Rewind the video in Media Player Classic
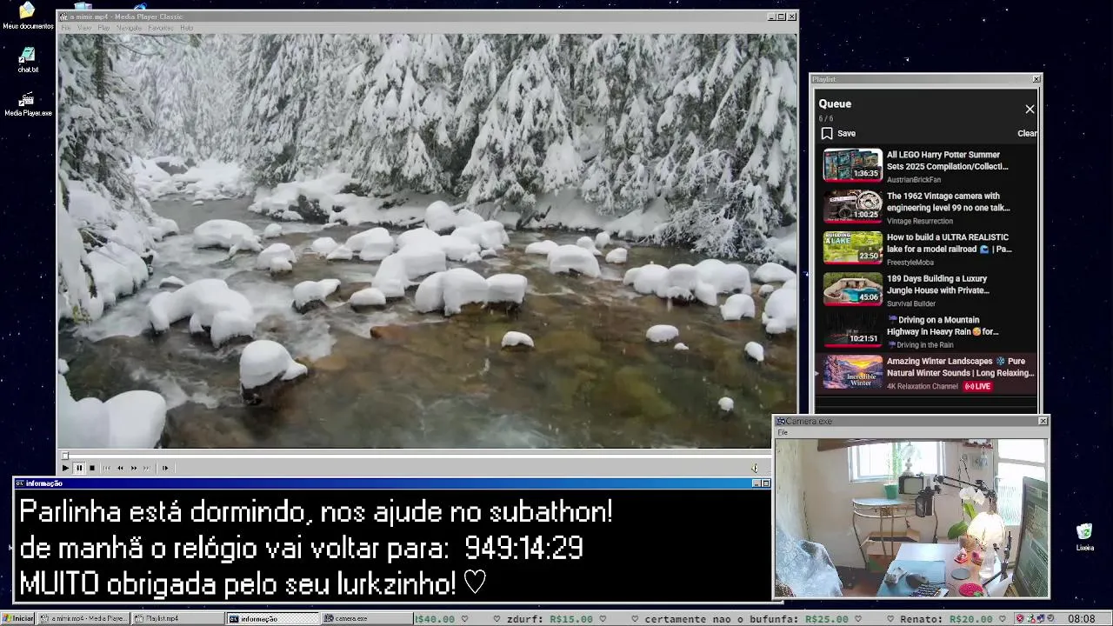The image size is (1113, 626). pyautogui.click(x=120, y=468)
